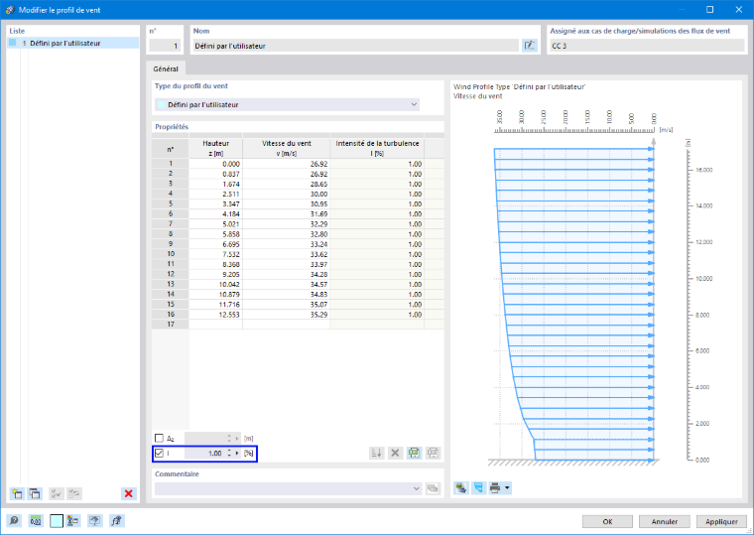Expand the Commentaire dropdown

(x=416, y=488)
